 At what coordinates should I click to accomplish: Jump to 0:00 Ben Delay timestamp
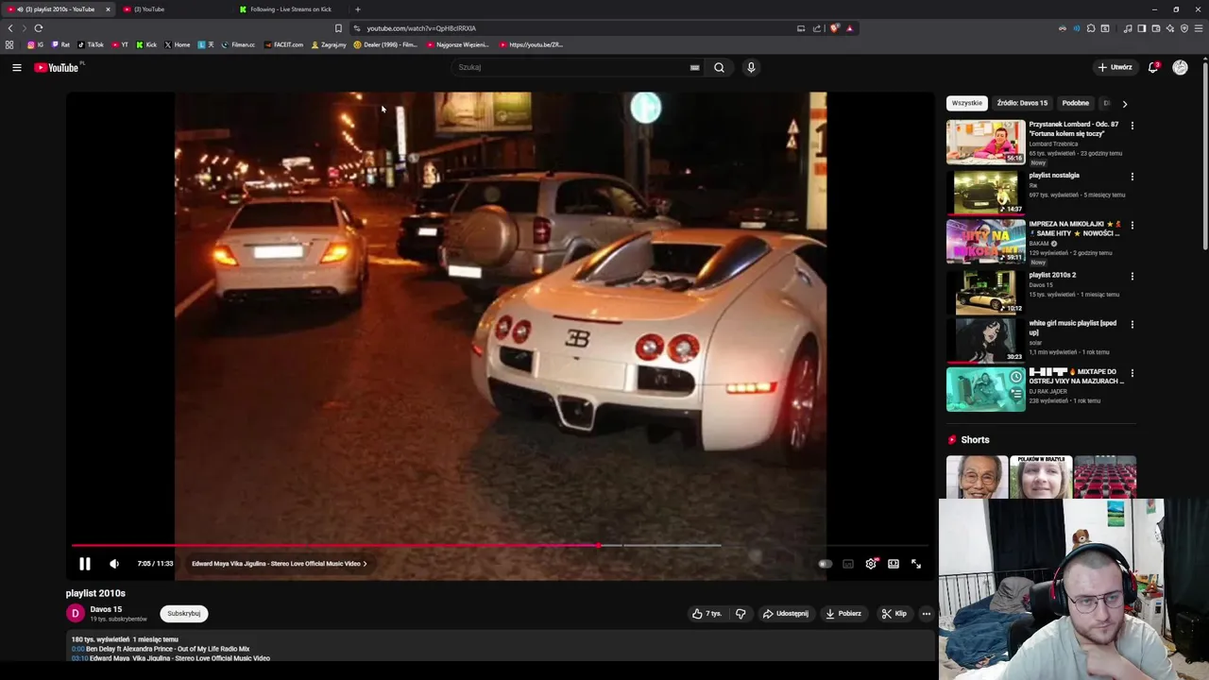[77, 649]
